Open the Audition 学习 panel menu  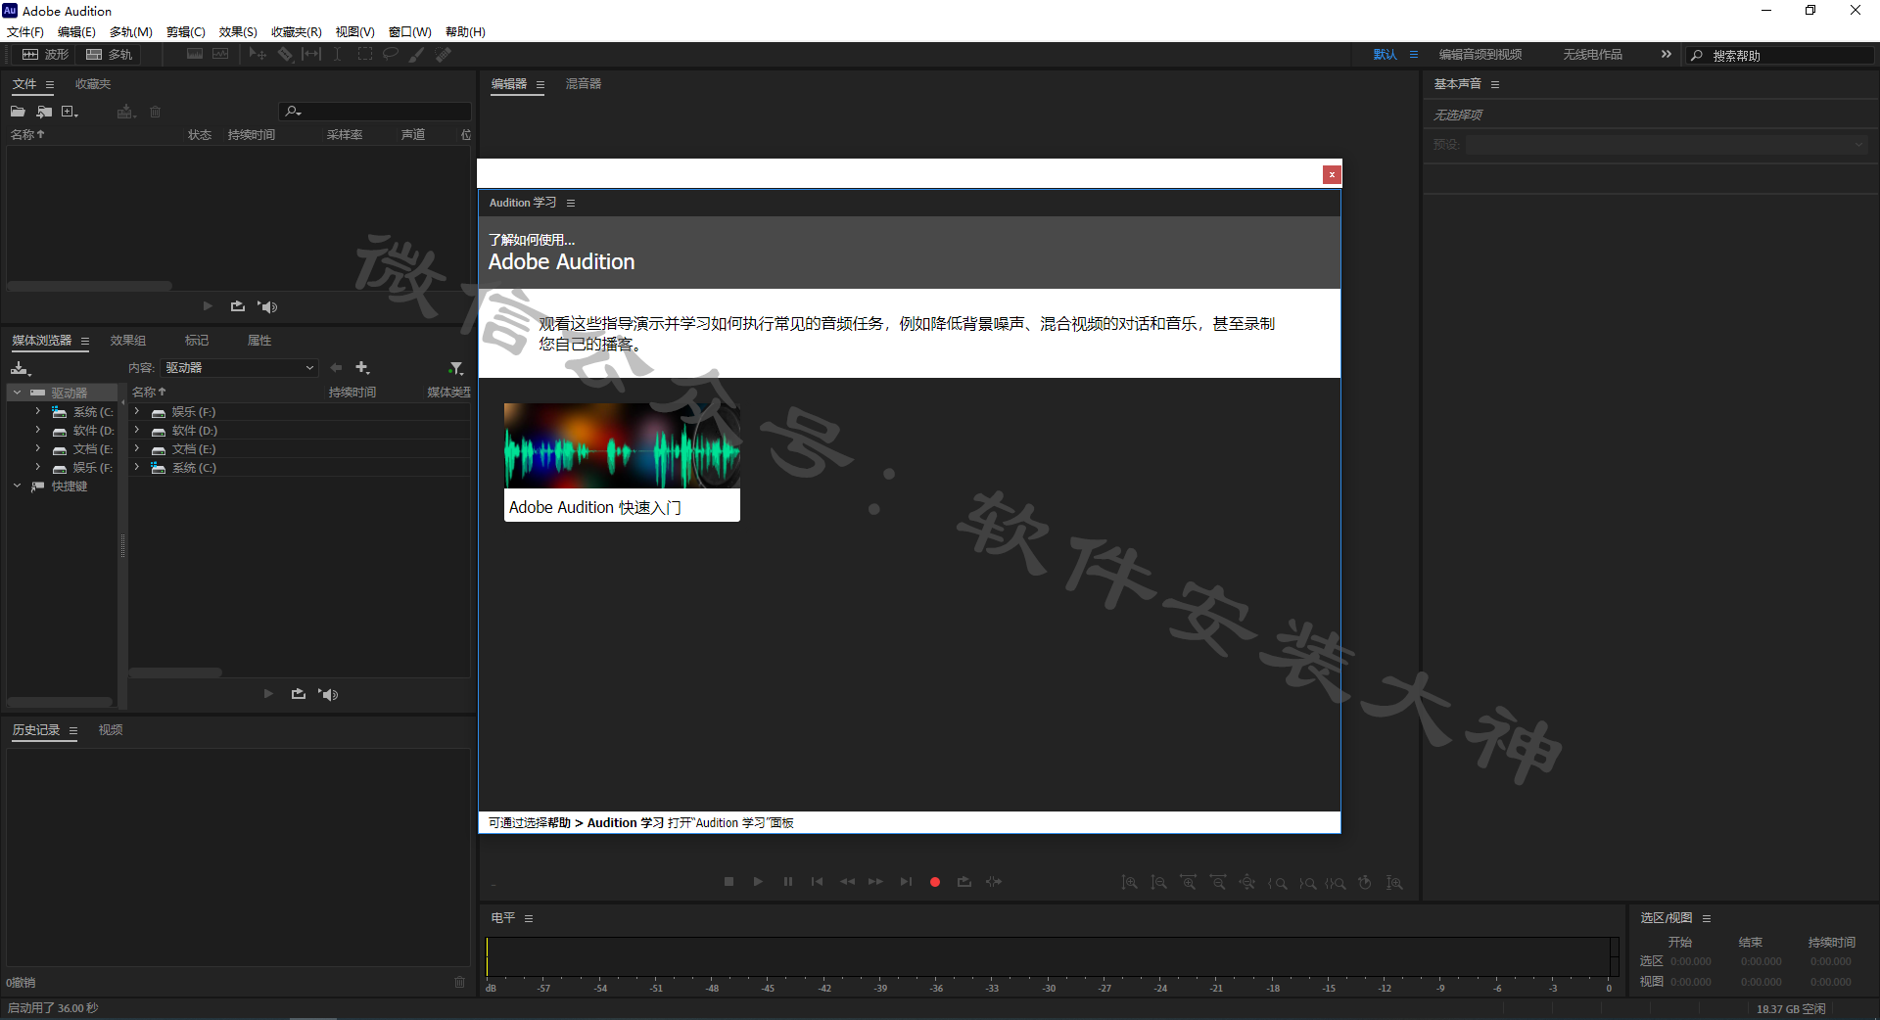coord(571,203)
